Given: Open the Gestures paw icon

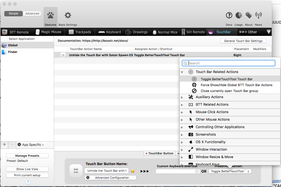Looking at the screenshot, I should point(51,16).
